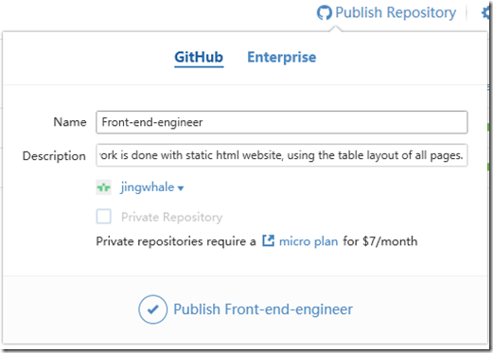Focus the Name field Front-end-engineer
Image resolution: width=493 pixels, height=353 pixels.
click(282, 122)
